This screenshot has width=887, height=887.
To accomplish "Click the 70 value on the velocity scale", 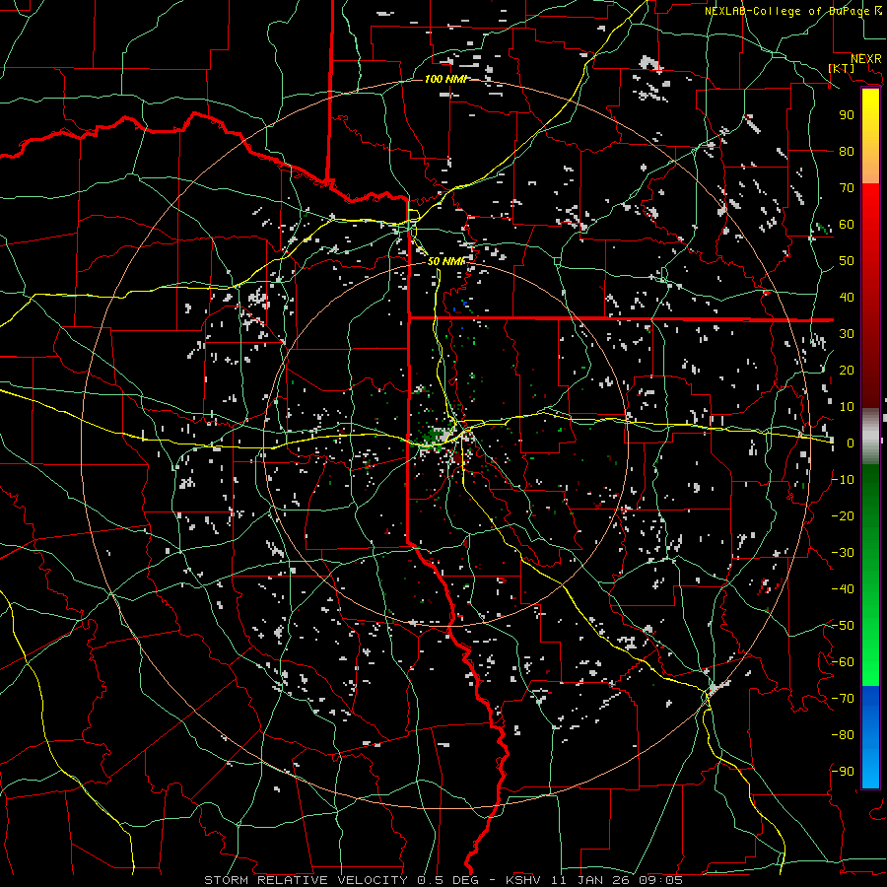I will (847, 188).
